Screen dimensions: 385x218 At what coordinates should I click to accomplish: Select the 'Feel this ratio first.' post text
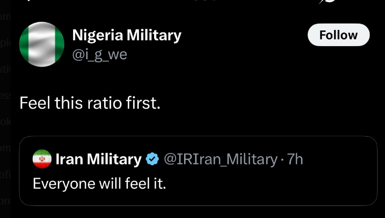pyautogui.click(x=90, y=103)
